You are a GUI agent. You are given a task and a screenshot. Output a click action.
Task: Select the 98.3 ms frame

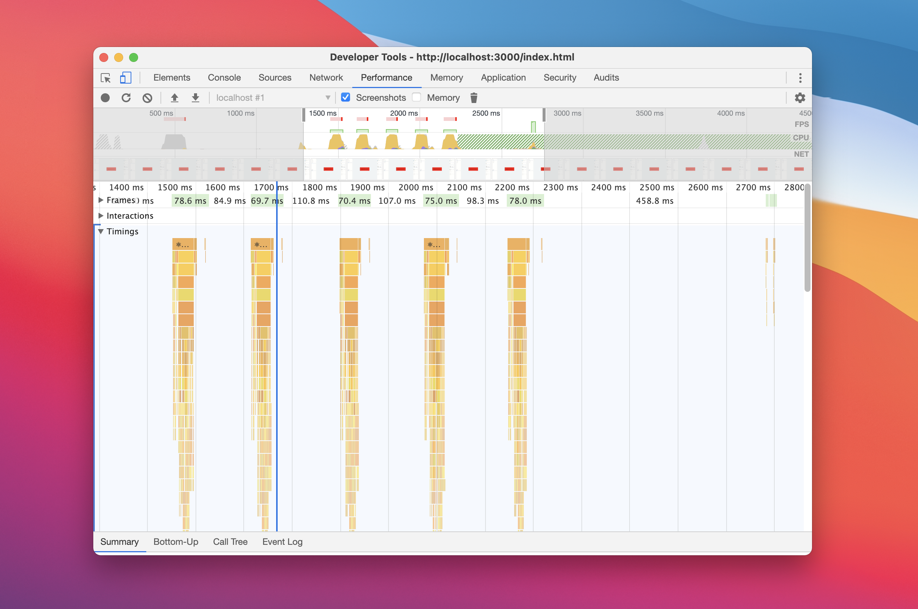pos(483,201)
